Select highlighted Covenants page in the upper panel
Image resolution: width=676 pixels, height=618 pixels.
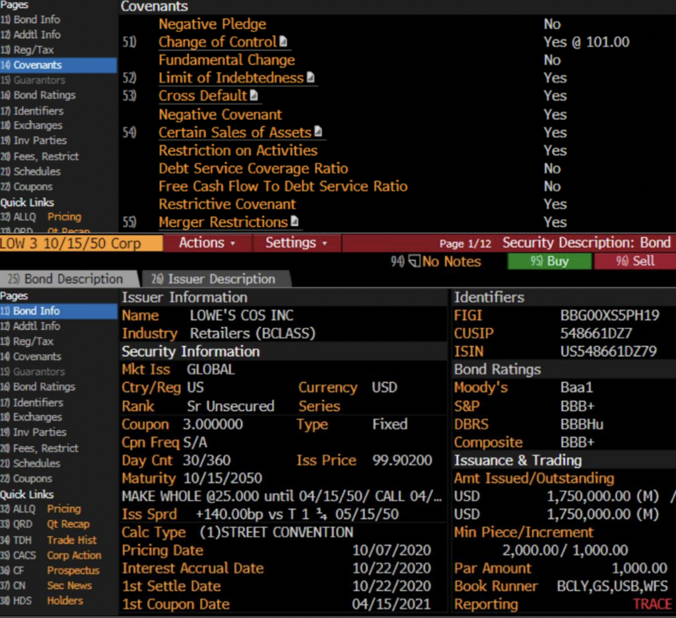(58, 65)
